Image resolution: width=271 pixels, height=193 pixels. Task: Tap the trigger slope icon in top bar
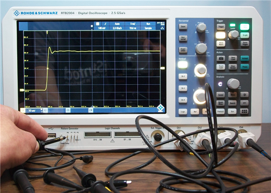point(106,24)
